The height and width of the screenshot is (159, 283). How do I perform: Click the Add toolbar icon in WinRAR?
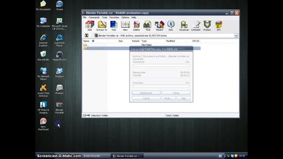pos(90,26)
